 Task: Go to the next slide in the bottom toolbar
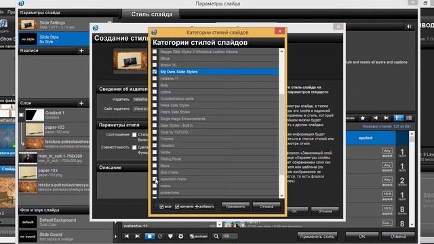tap(137, 237)
